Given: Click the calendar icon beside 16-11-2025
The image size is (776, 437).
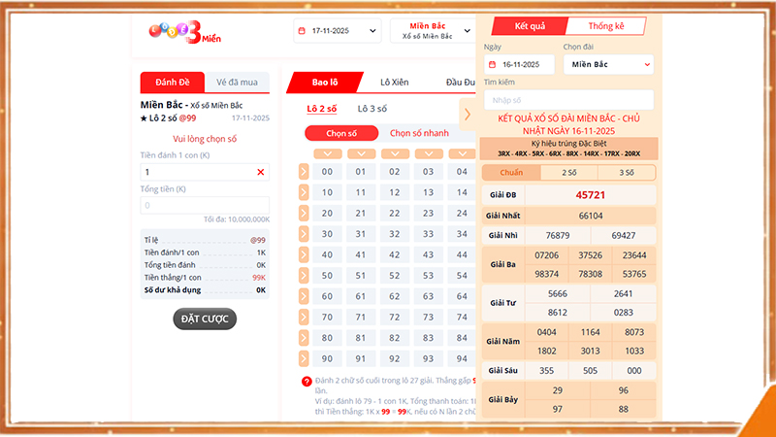Looking at the screenshot, I should point(492,64).
